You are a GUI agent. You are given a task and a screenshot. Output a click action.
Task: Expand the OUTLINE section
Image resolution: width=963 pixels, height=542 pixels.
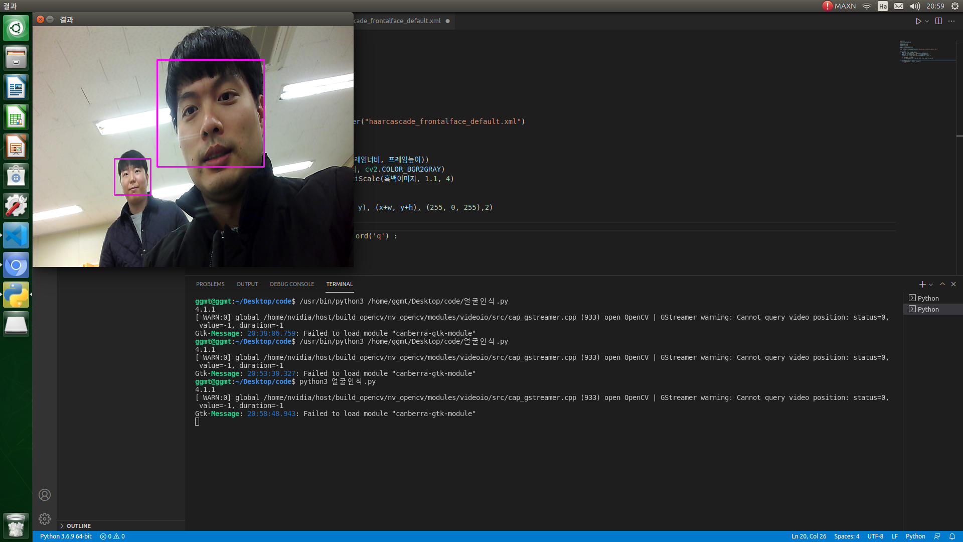tap(78, 526)
